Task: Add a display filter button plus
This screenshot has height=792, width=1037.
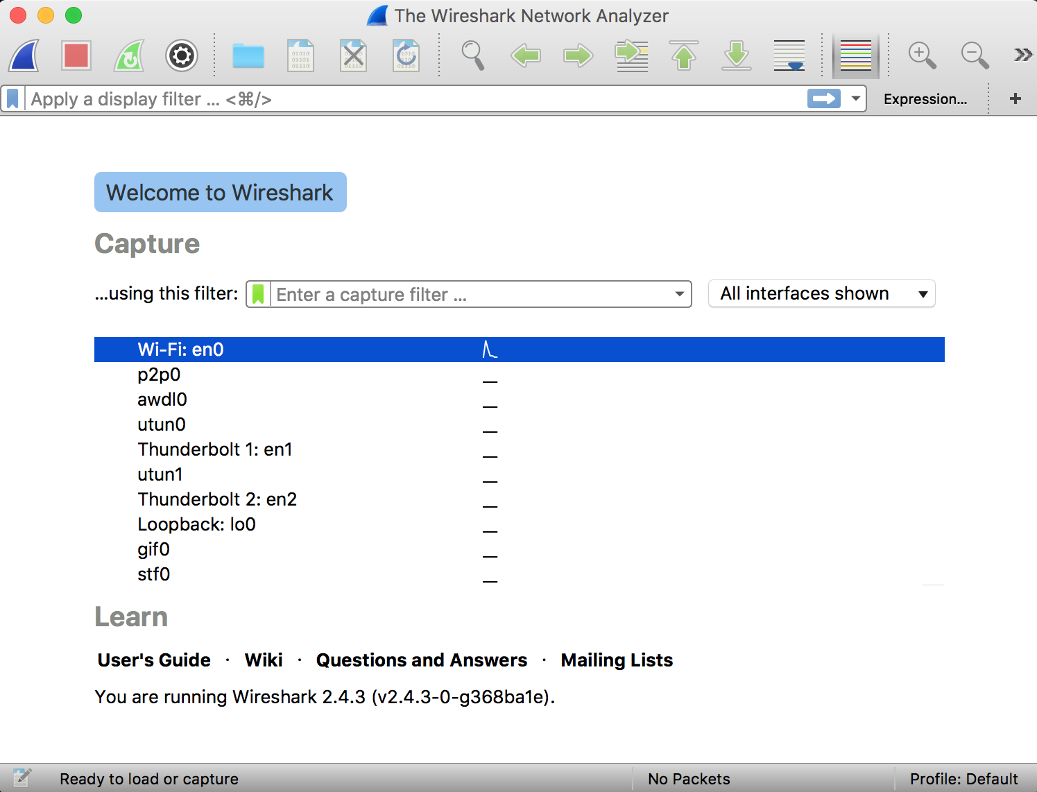Action: 1015,98
